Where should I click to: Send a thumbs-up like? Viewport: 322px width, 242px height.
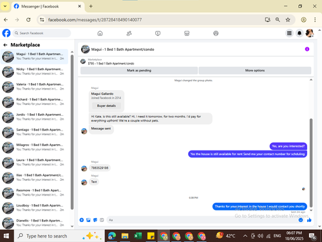[x=309, y=220]
